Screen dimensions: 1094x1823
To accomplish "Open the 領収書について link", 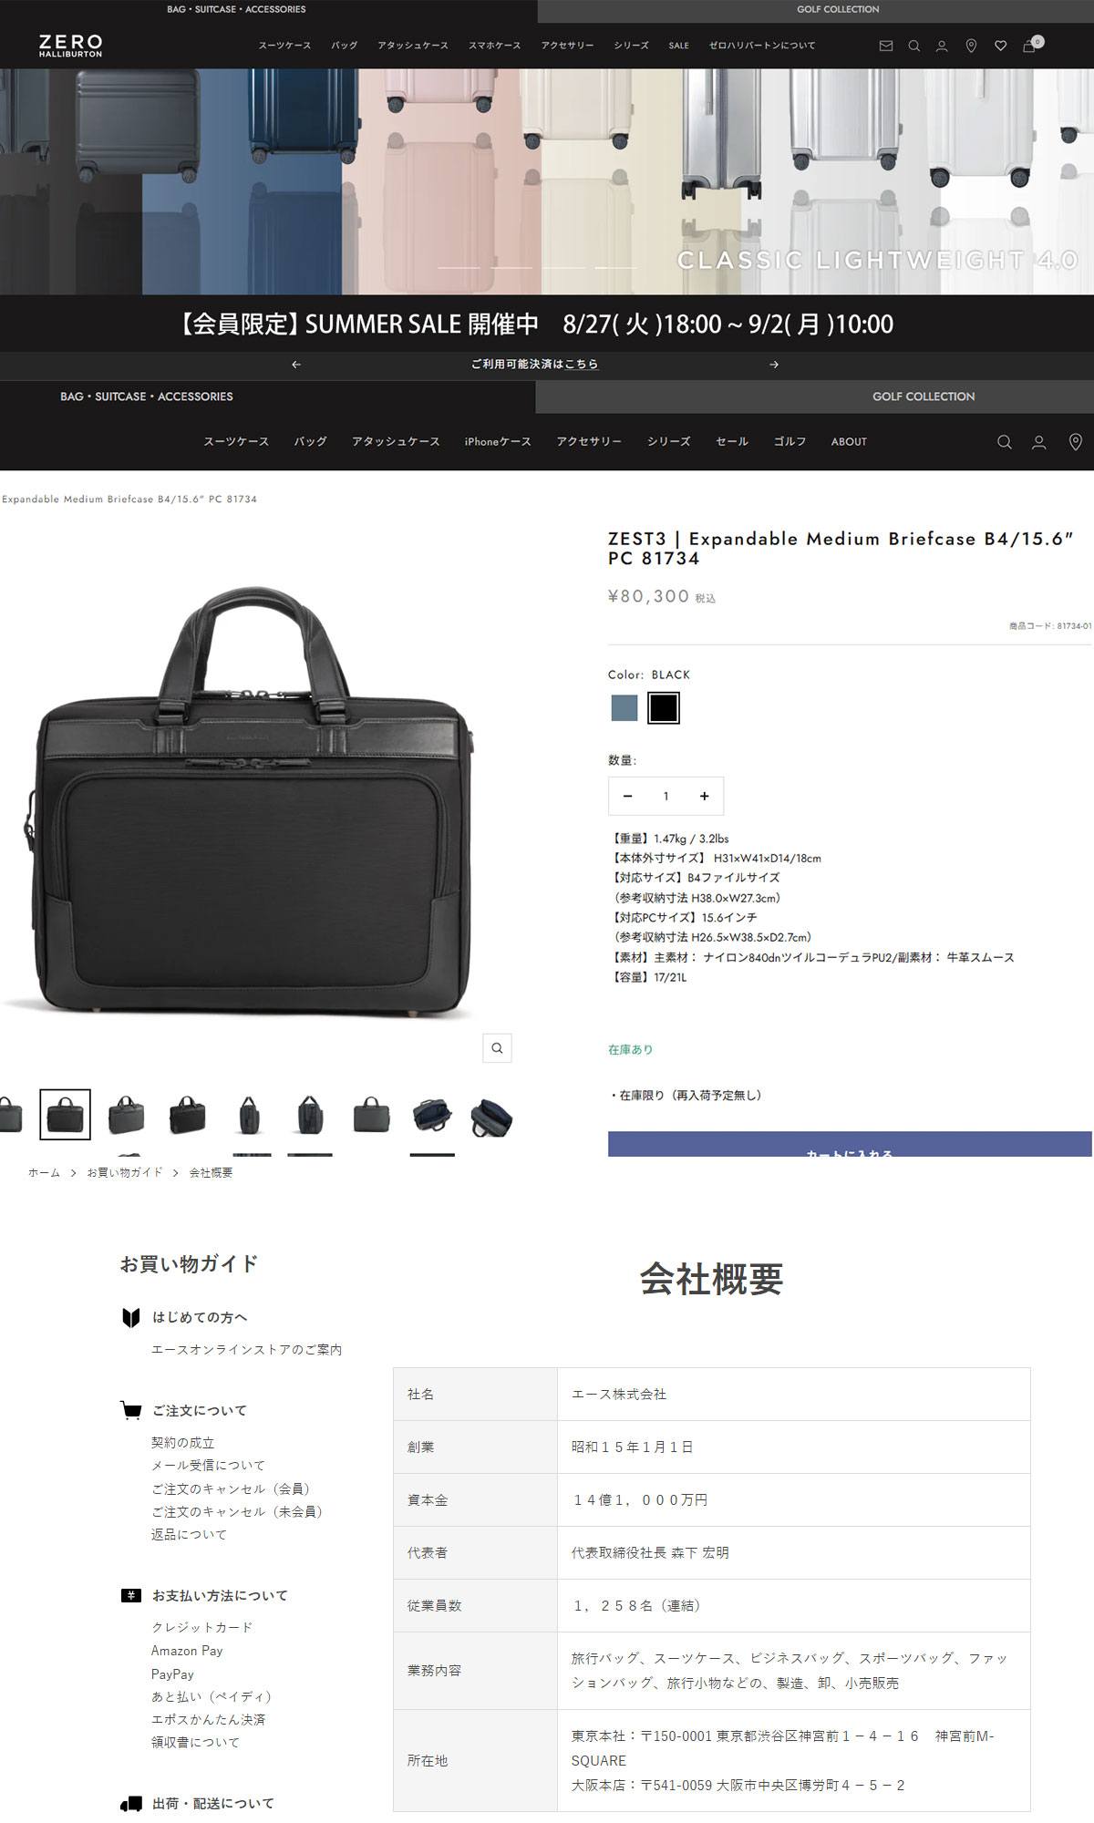I will click(196, 1743).
